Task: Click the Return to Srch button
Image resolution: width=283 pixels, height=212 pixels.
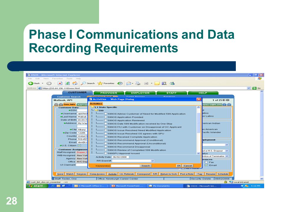Action: [169, 174]
